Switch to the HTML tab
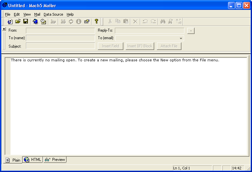Viewport: 252px width, 172px height. click(x=33, y=160)
